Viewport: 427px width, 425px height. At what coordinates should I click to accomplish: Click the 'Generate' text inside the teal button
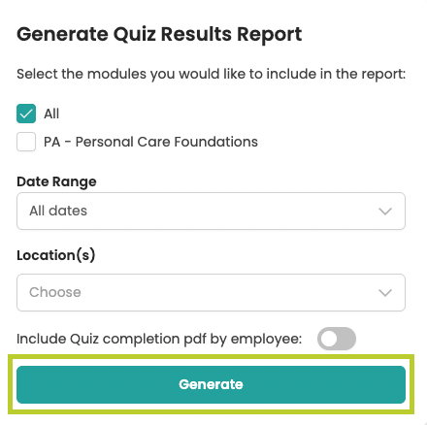pos(211,384)
